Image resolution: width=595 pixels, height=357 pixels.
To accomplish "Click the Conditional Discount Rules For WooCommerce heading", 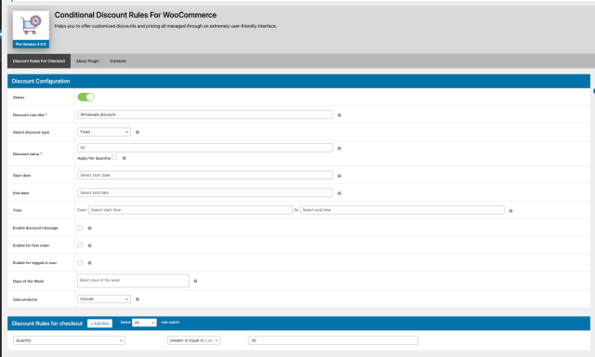I will [136, 15].
